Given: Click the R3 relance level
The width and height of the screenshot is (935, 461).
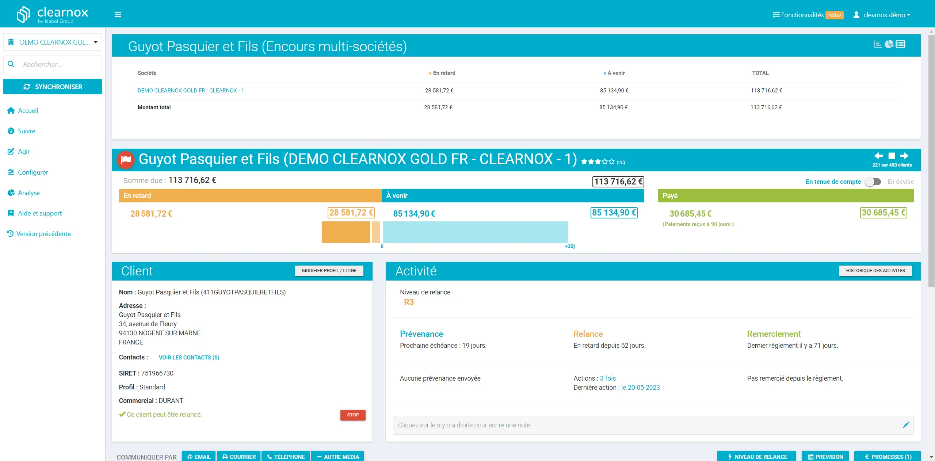Looking at the screenshot, I should click(409, 302).
